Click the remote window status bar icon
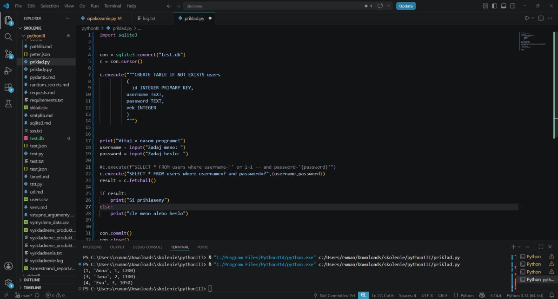This screenshot has width=558, height=299. (x=7, y=295)
